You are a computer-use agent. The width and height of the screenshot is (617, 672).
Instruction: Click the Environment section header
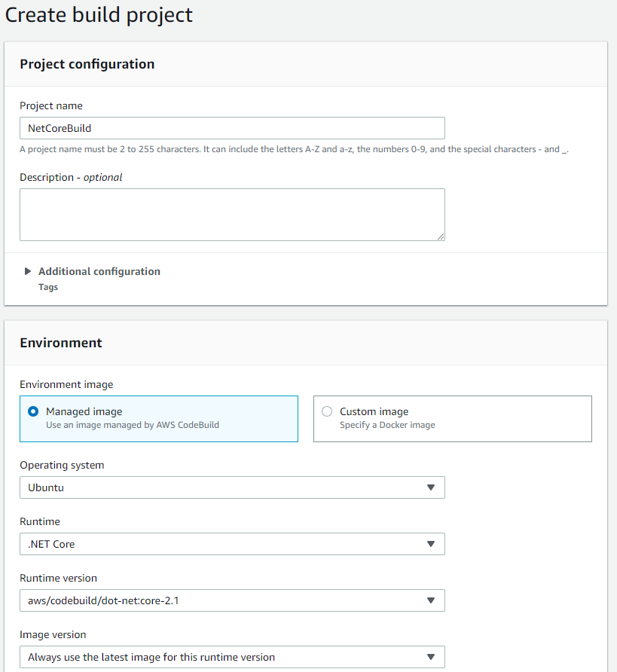61,342
